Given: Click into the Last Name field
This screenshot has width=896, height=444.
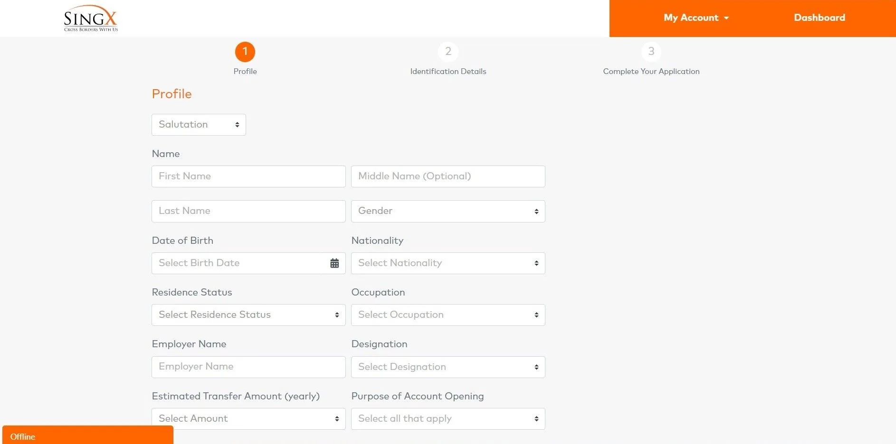Looking at the screenshot, I should [x=248, y=211].
